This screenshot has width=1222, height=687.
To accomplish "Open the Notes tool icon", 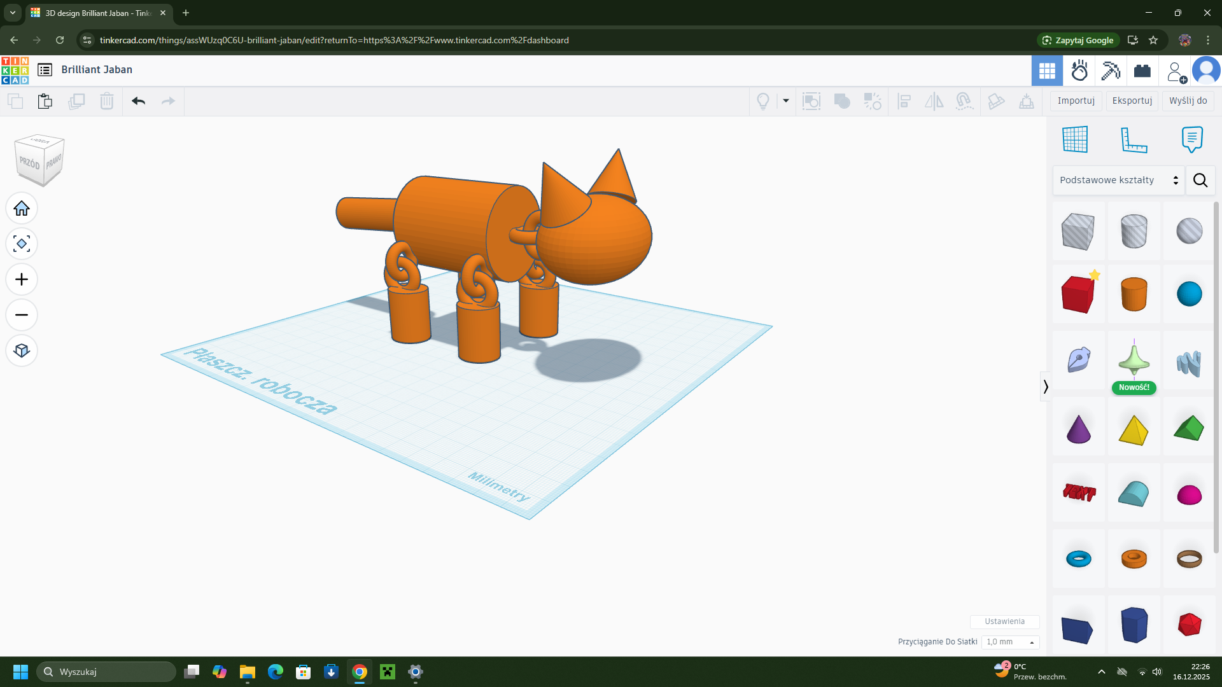I will 1192,139.
